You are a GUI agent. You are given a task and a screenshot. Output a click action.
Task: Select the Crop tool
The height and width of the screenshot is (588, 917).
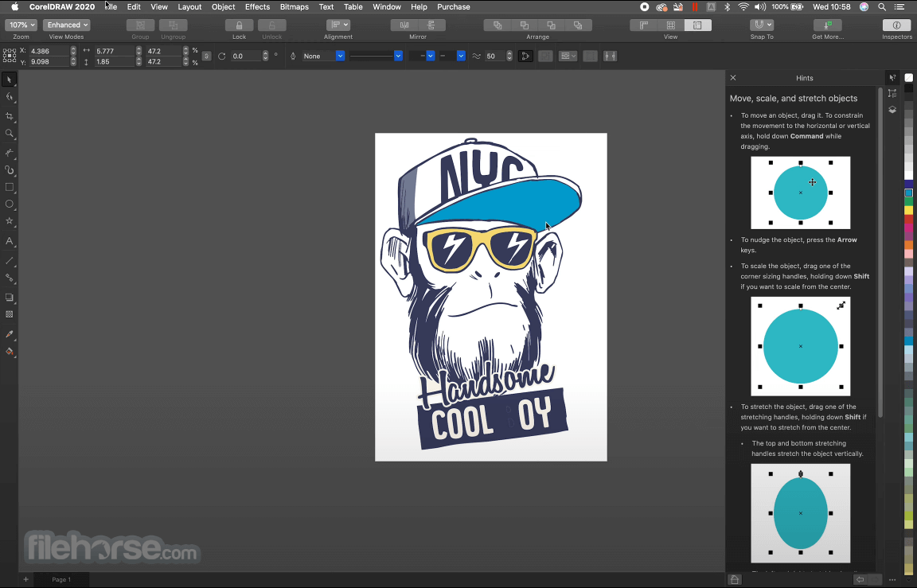tap(10, 116)
